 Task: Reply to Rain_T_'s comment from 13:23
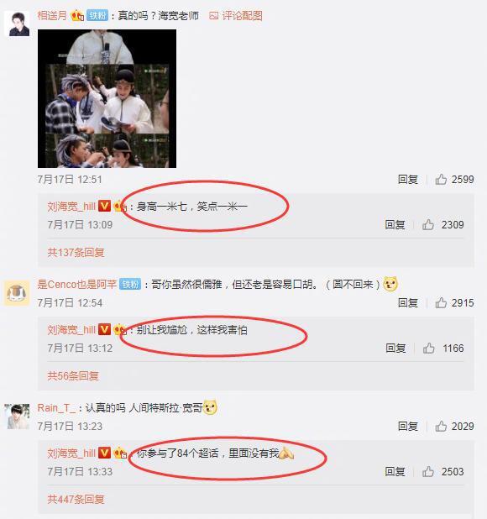click(x=407, y=427)
